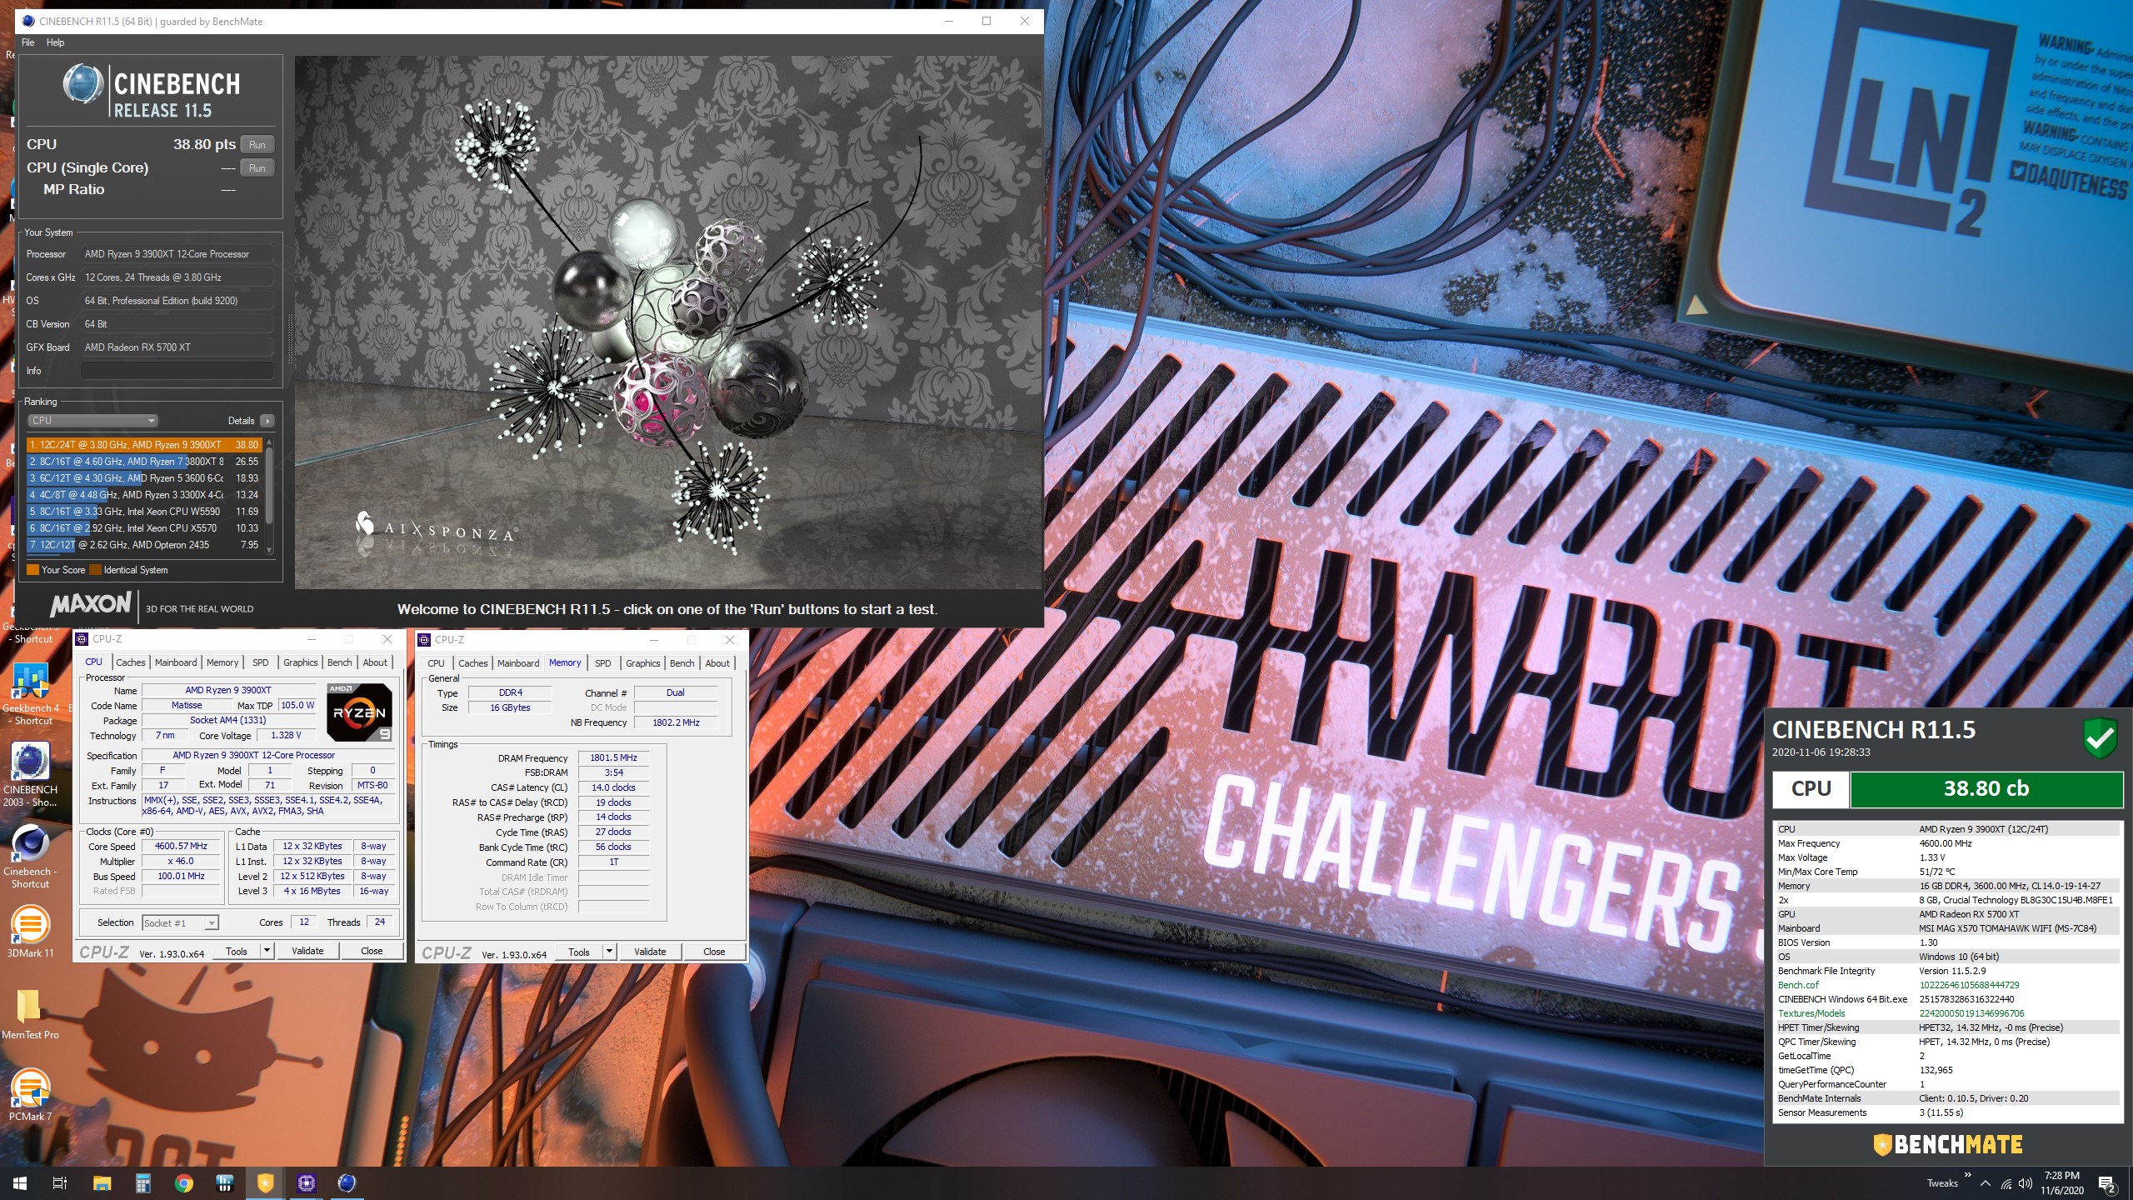The height and width of the screenshot is (1200, 2133).
Task: Expand the Tweaks toolbar overflow chevron
Action: click(1968, 1175)
